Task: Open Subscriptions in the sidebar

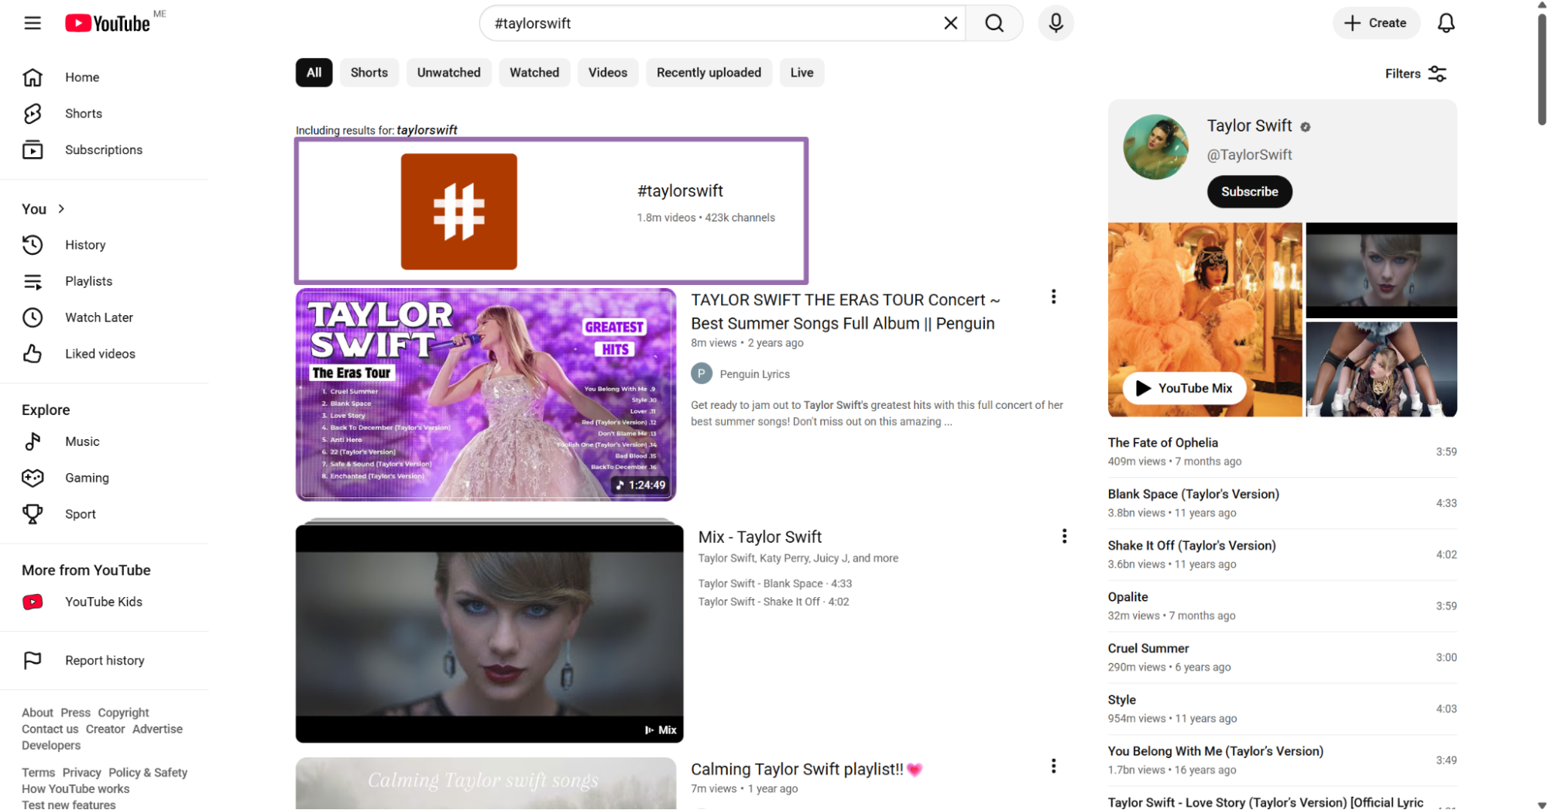Action: click(x=104, y=150)
